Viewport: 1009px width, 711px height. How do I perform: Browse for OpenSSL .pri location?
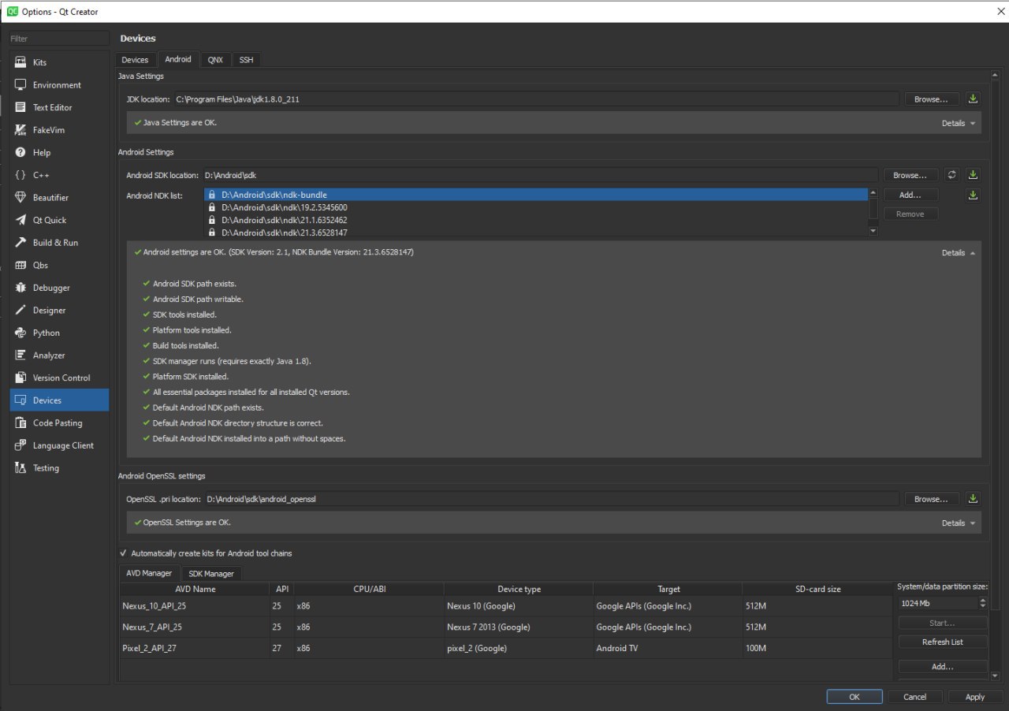[931, 499]
